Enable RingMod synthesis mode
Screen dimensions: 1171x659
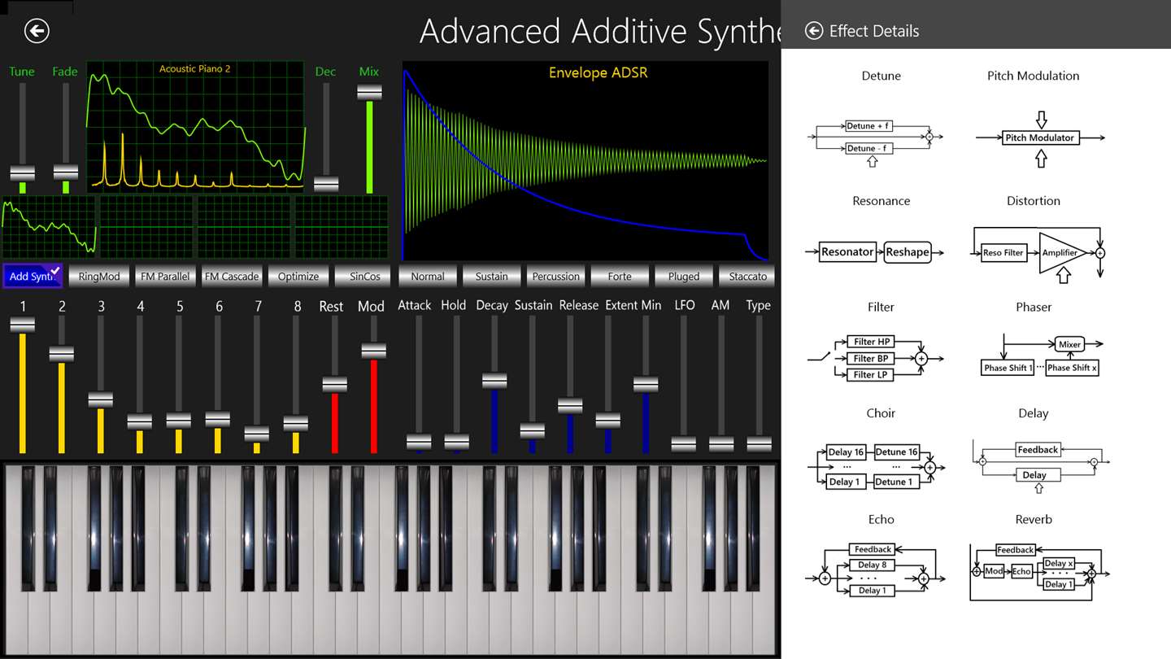[x=99, y=276]
